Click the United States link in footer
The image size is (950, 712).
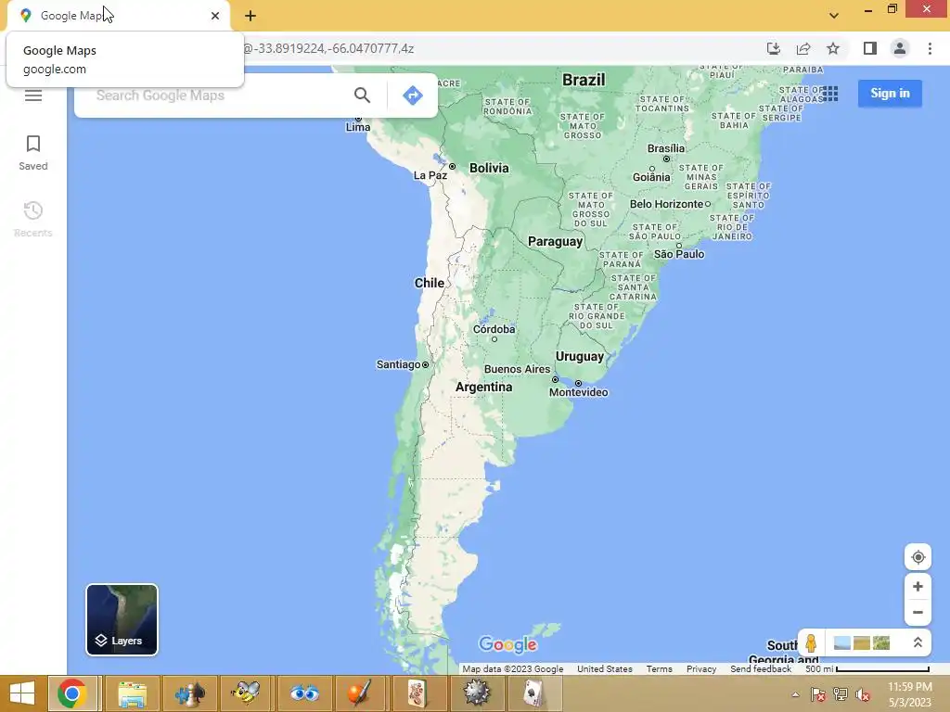coord(605,669)
